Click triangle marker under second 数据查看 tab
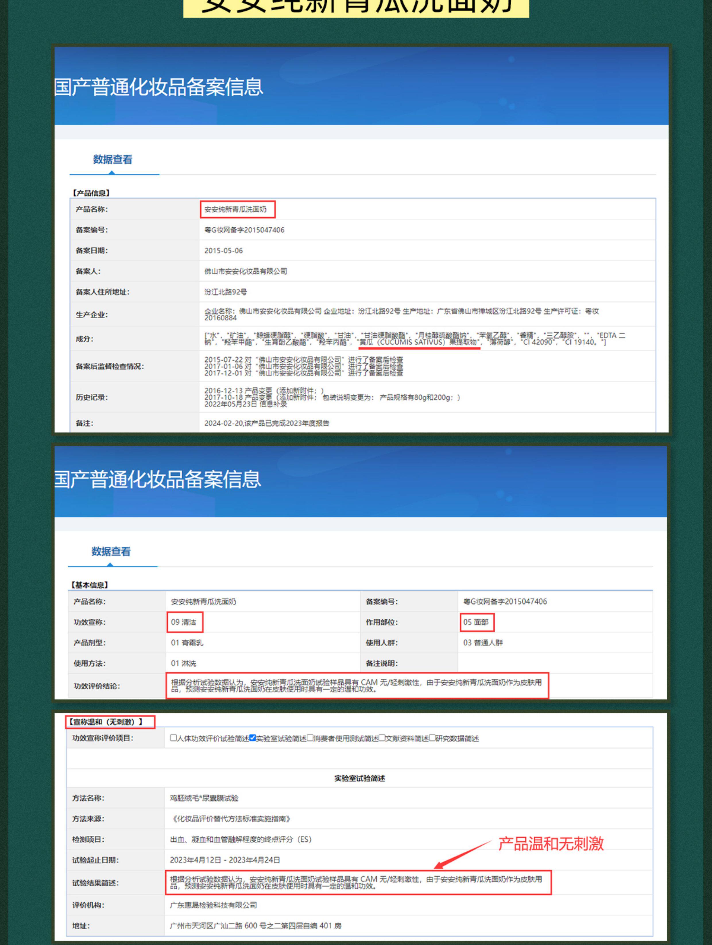Viewport: 712px width, 945px height. (x=110, y=565)
